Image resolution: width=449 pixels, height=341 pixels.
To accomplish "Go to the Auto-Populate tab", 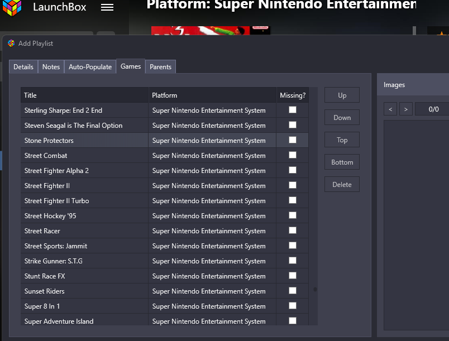I will tap(90, 66).
